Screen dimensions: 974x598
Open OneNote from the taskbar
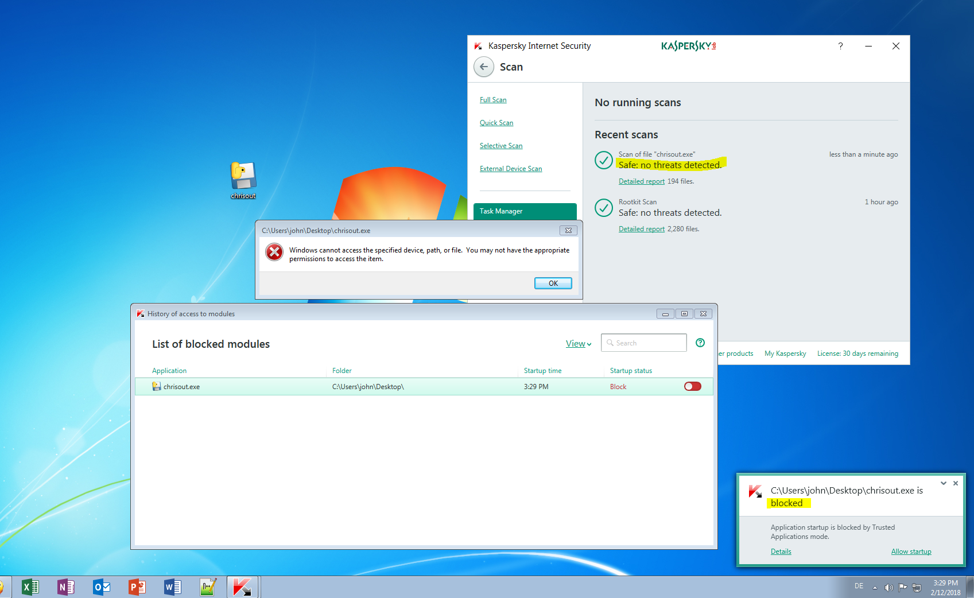pos(66,587)
